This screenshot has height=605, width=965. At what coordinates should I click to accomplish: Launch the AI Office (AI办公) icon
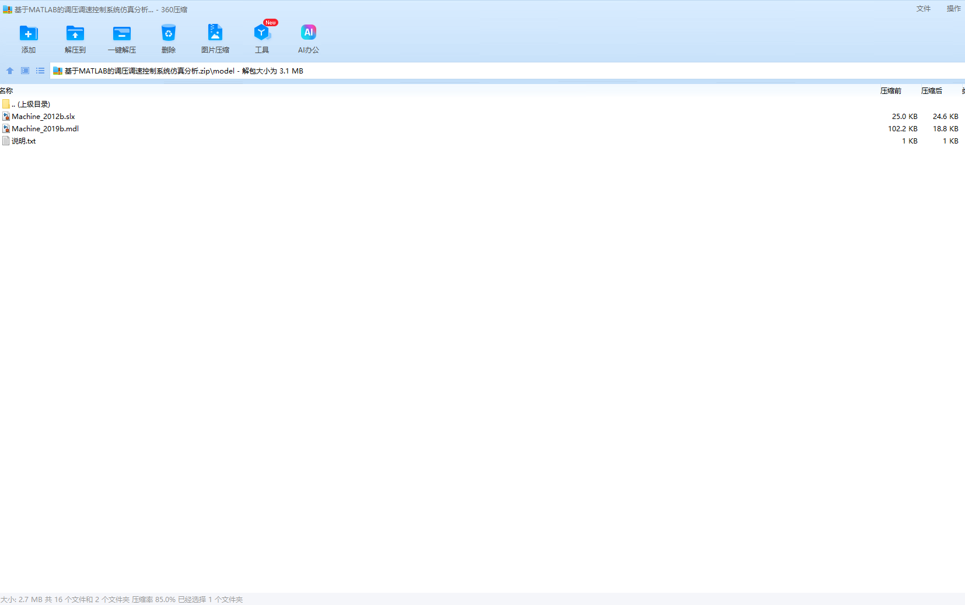click(x=308, y=33)
